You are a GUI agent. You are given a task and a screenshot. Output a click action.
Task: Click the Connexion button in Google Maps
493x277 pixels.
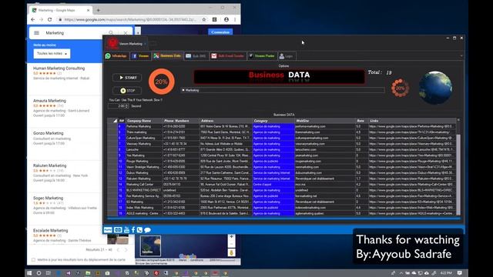(220, 32)
